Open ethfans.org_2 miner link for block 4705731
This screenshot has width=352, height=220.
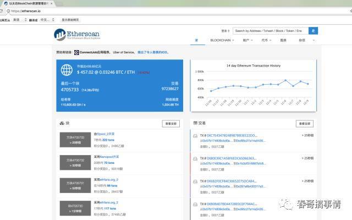click(109, 180)
